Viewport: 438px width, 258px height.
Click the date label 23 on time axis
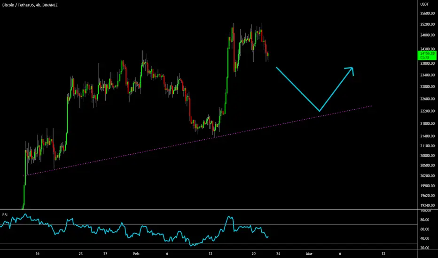[80, 253]
